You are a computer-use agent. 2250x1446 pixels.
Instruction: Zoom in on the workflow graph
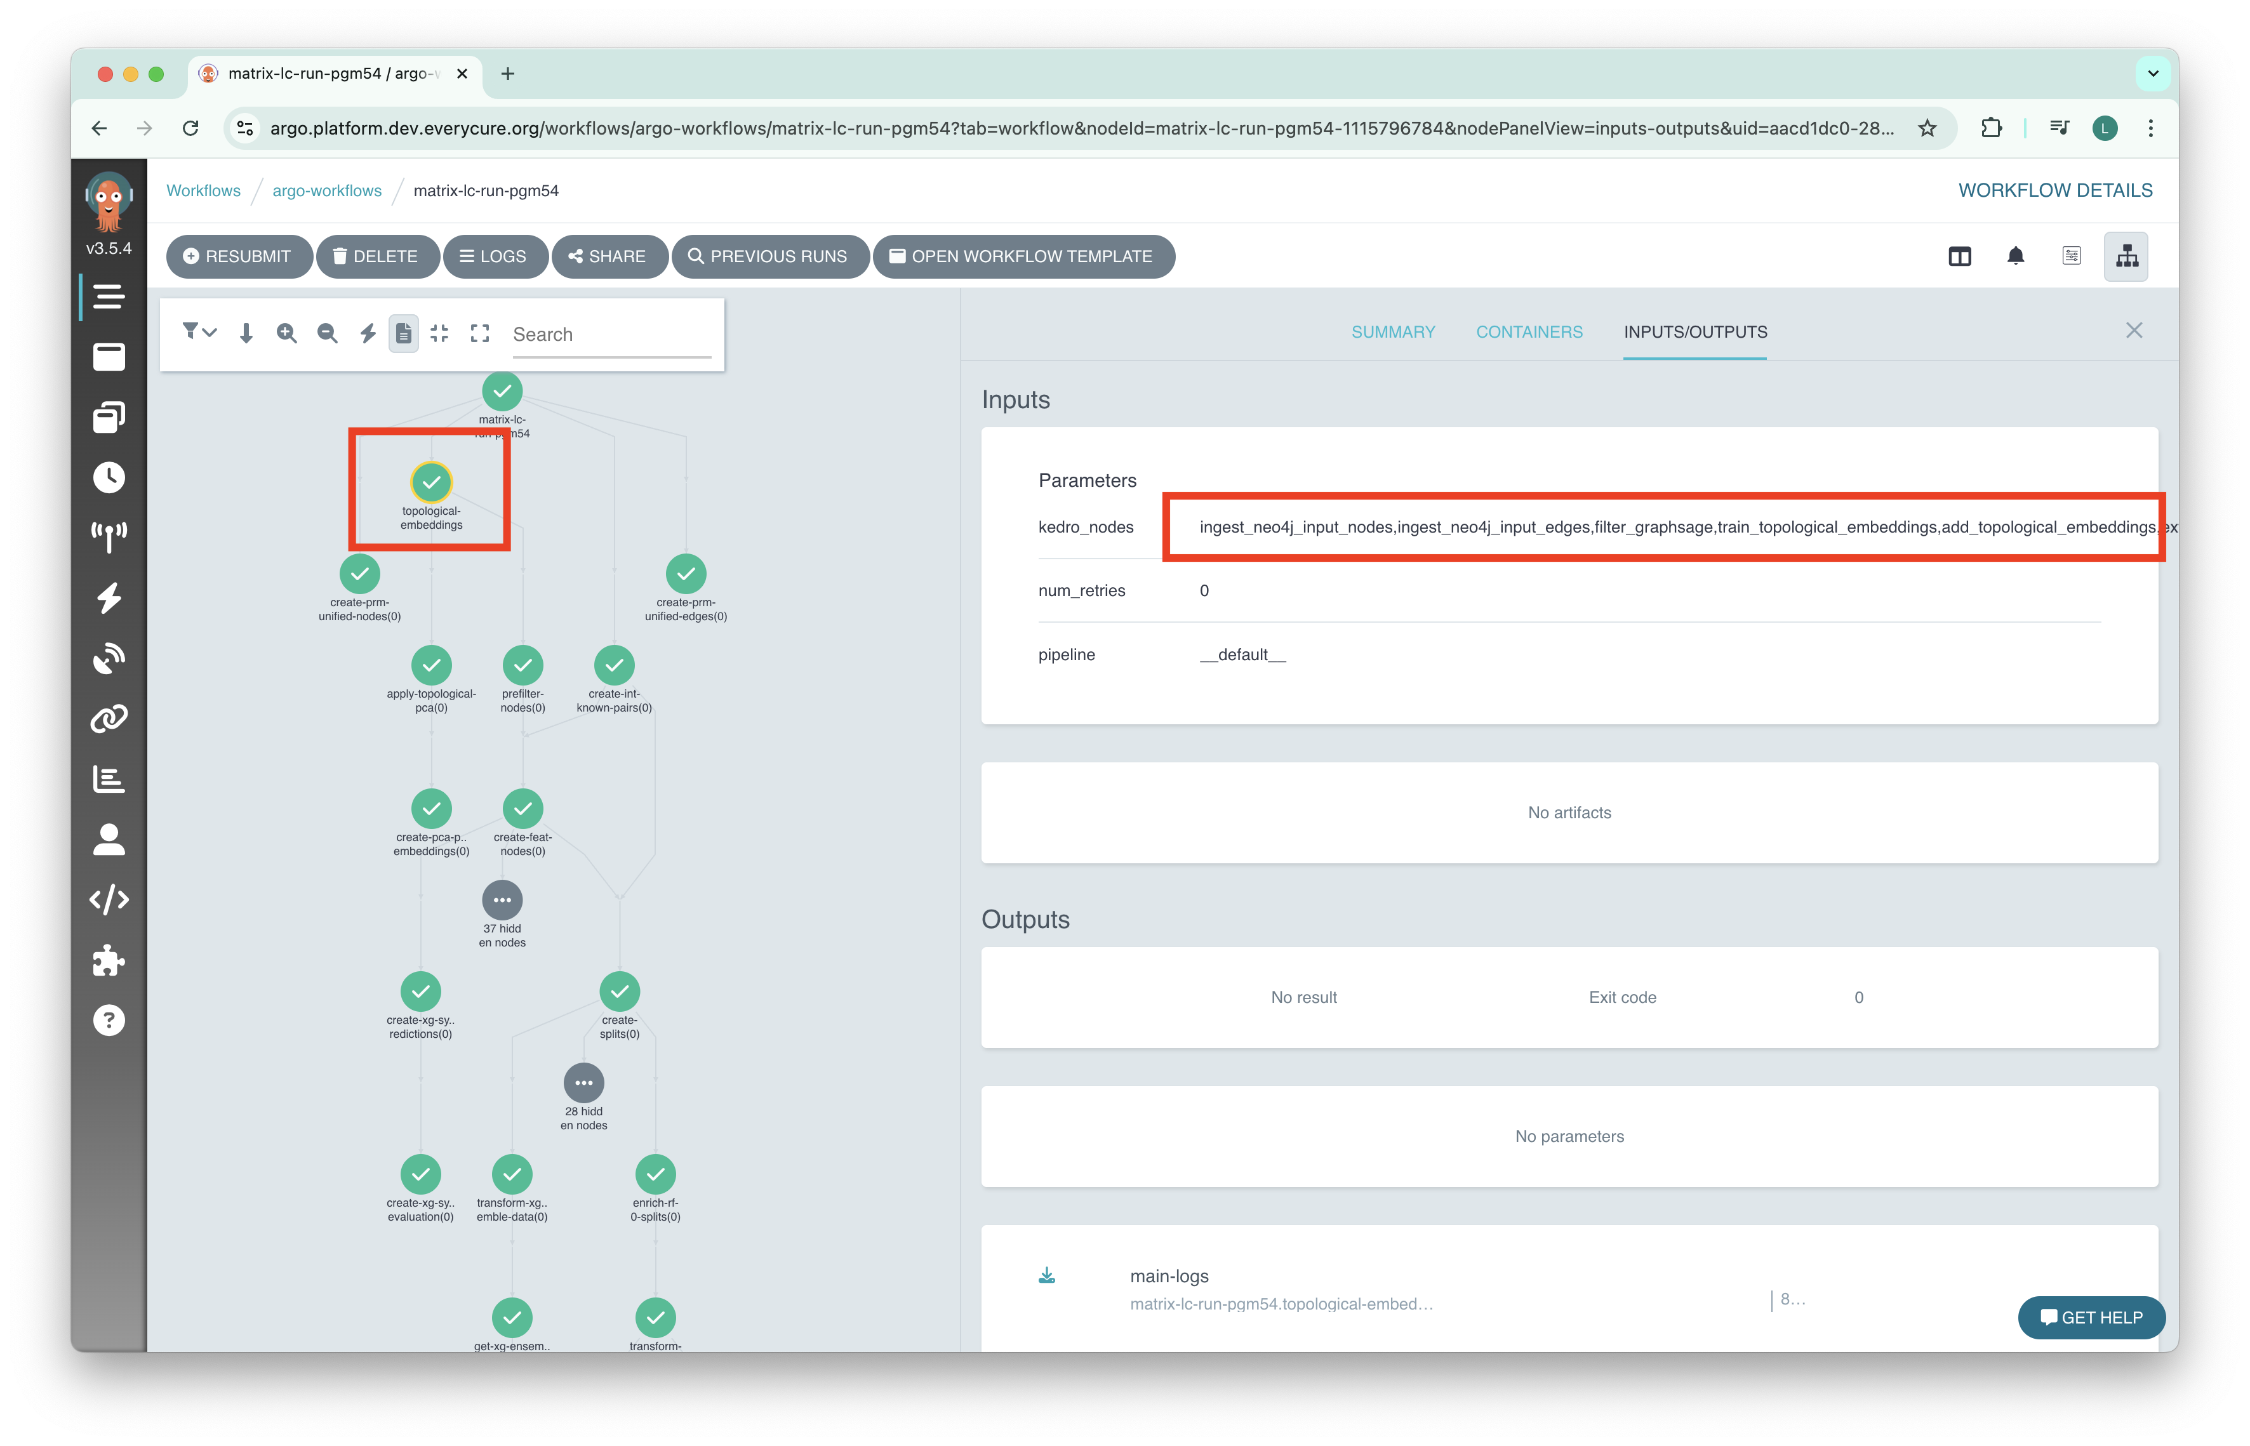(x=286, y=333)
